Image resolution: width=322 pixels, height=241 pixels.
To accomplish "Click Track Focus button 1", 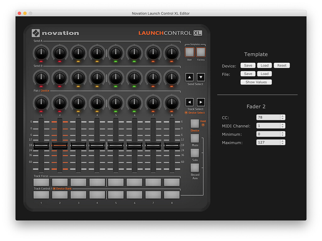I will [x=41, y=182].
